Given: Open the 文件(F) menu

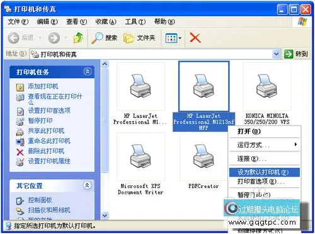Looking at the screenshot, I should click(18, 21).
